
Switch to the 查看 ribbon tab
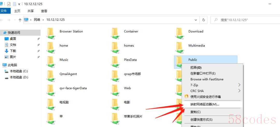44,11
